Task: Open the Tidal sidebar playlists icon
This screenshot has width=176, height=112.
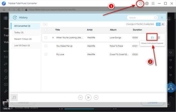Action: coord(6,64)
